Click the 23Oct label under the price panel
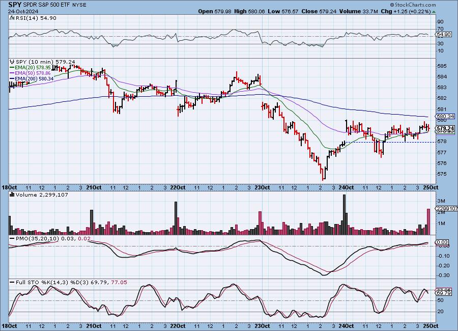 [x=262, y=188]
